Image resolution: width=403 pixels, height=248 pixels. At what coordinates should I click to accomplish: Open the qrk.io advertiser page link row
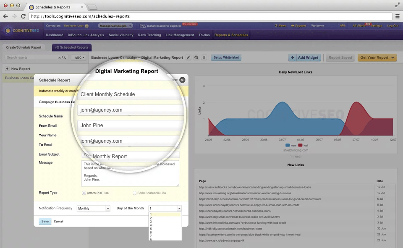(222, 240)
